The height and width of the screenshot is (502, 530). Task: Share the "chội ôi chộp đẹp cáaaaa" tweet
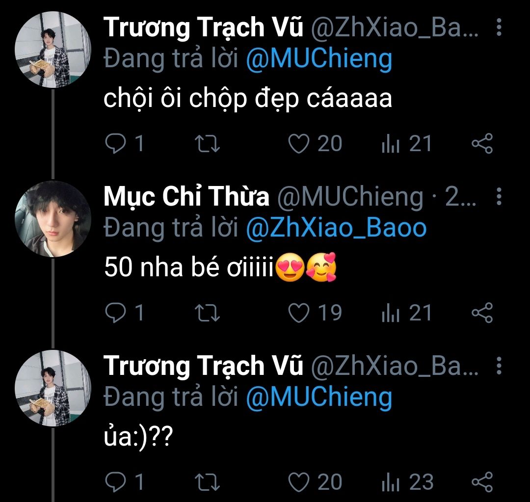point(481,144)
